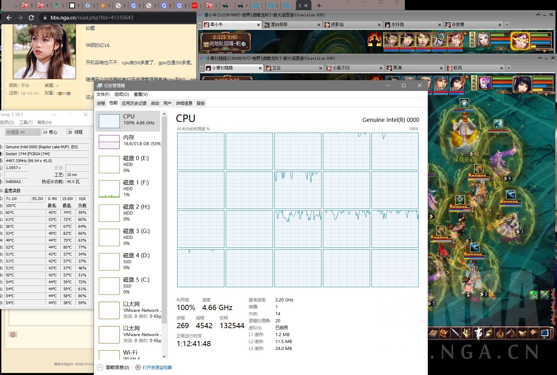Select the sword icon on the game hotbar
This screenshot has height=375, width=557.
pos(455,333)
